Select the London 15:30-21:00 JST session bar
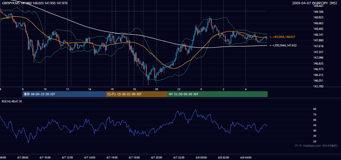Viewport: 341px width, 160px height. coord(137,94)
